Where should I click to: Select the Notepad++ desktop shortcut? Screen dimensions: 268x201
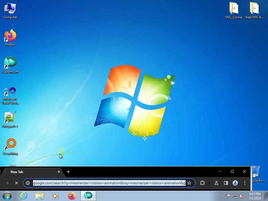(x=10, y=120)
